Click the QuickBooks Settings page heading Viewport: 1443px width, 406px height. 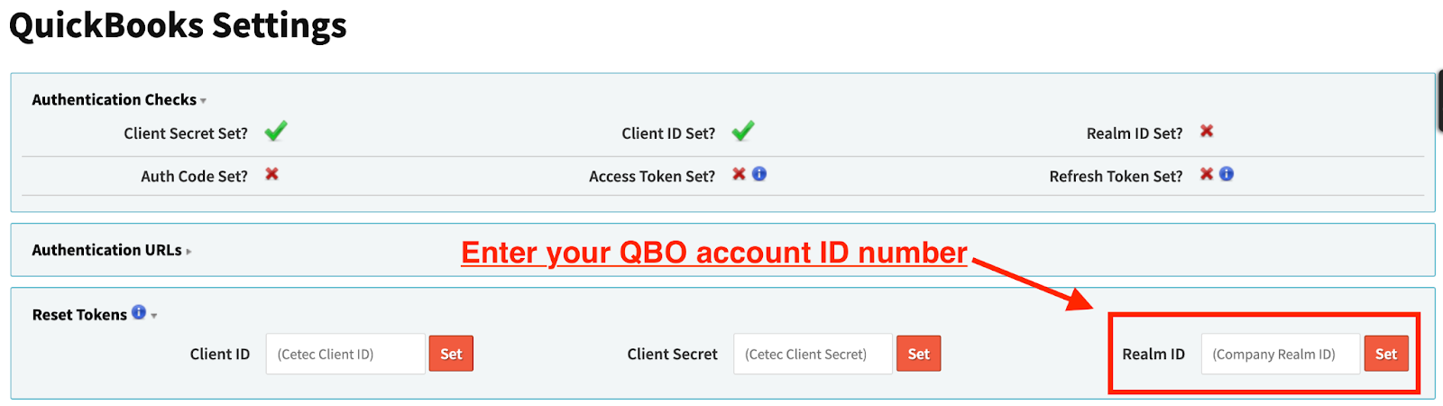click(178, 25)
